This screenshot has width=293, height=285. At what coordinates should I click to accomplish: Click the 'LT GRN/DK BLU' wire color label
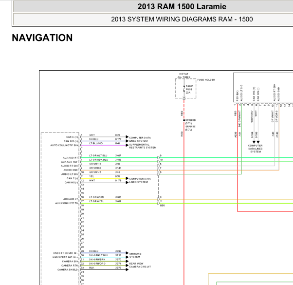tap(98, 160)
